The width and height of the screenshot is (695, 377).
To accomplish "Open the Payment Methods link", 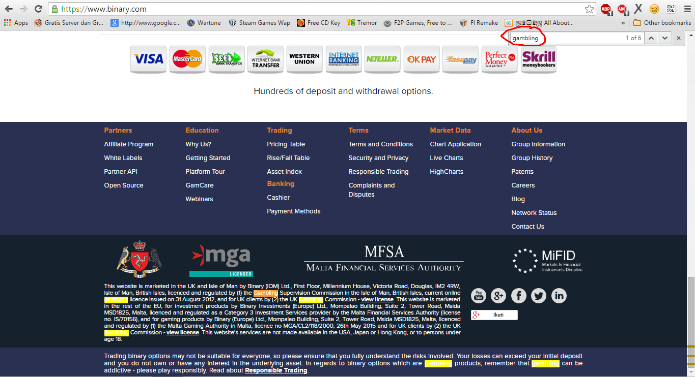I will click(294, 211).
